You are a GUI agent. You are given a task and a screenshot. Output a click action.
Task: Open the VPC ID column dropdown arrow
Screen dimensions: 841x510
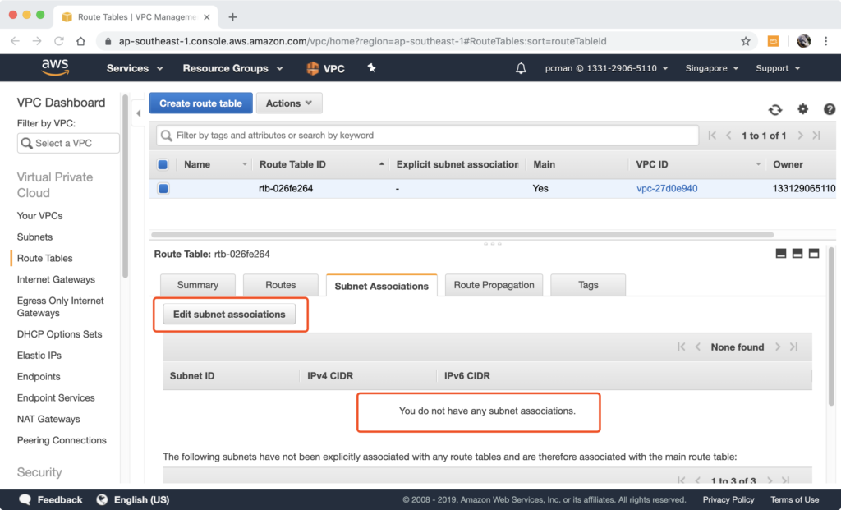(x=758, y=164)
